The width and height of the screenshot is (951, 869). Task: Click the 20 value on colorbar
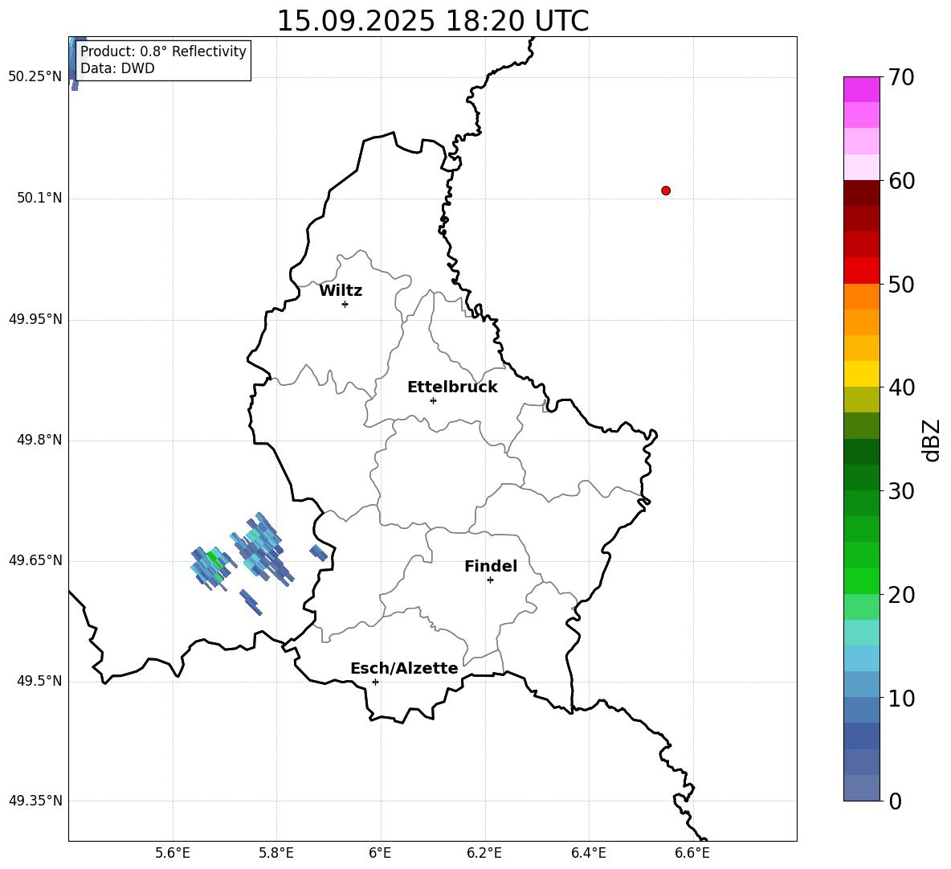coord(901,595)
